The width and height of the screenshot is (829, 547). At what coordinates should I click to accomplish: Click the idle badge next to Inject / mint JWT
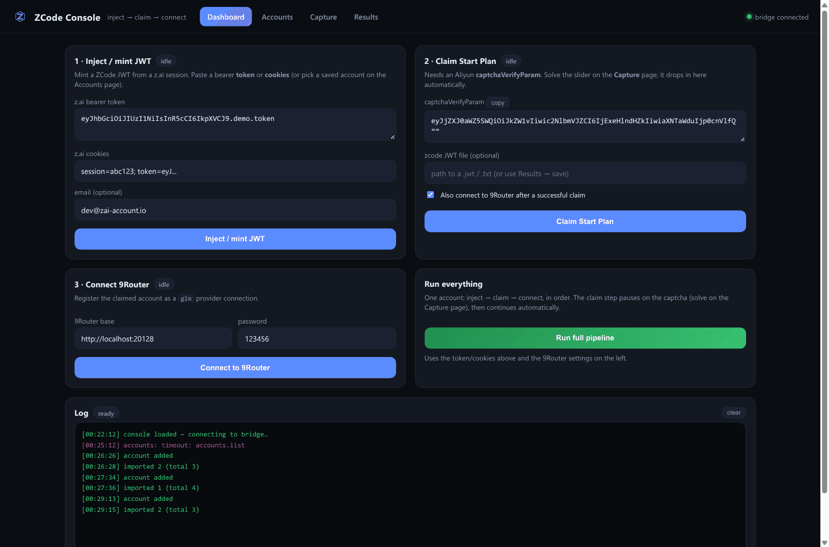[x=166, y=61]
